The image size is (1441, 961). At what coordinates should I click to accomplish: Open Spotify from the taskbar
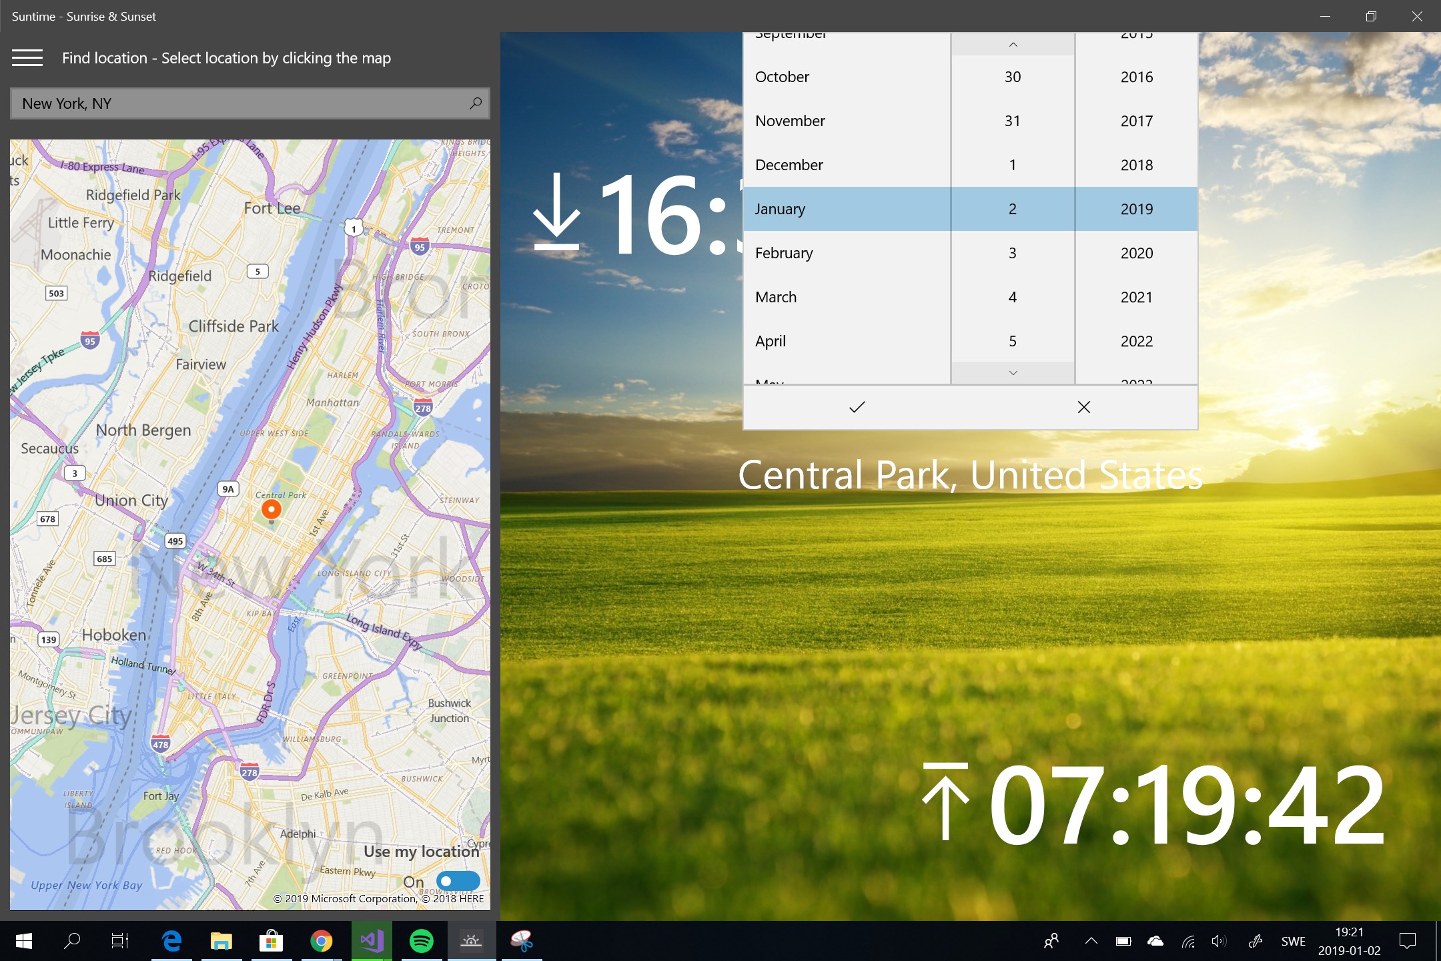tap(421, 941)
